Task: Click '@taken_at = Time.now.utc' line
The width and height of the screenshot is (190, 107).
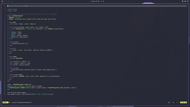Action: click(x=20, y=37)
